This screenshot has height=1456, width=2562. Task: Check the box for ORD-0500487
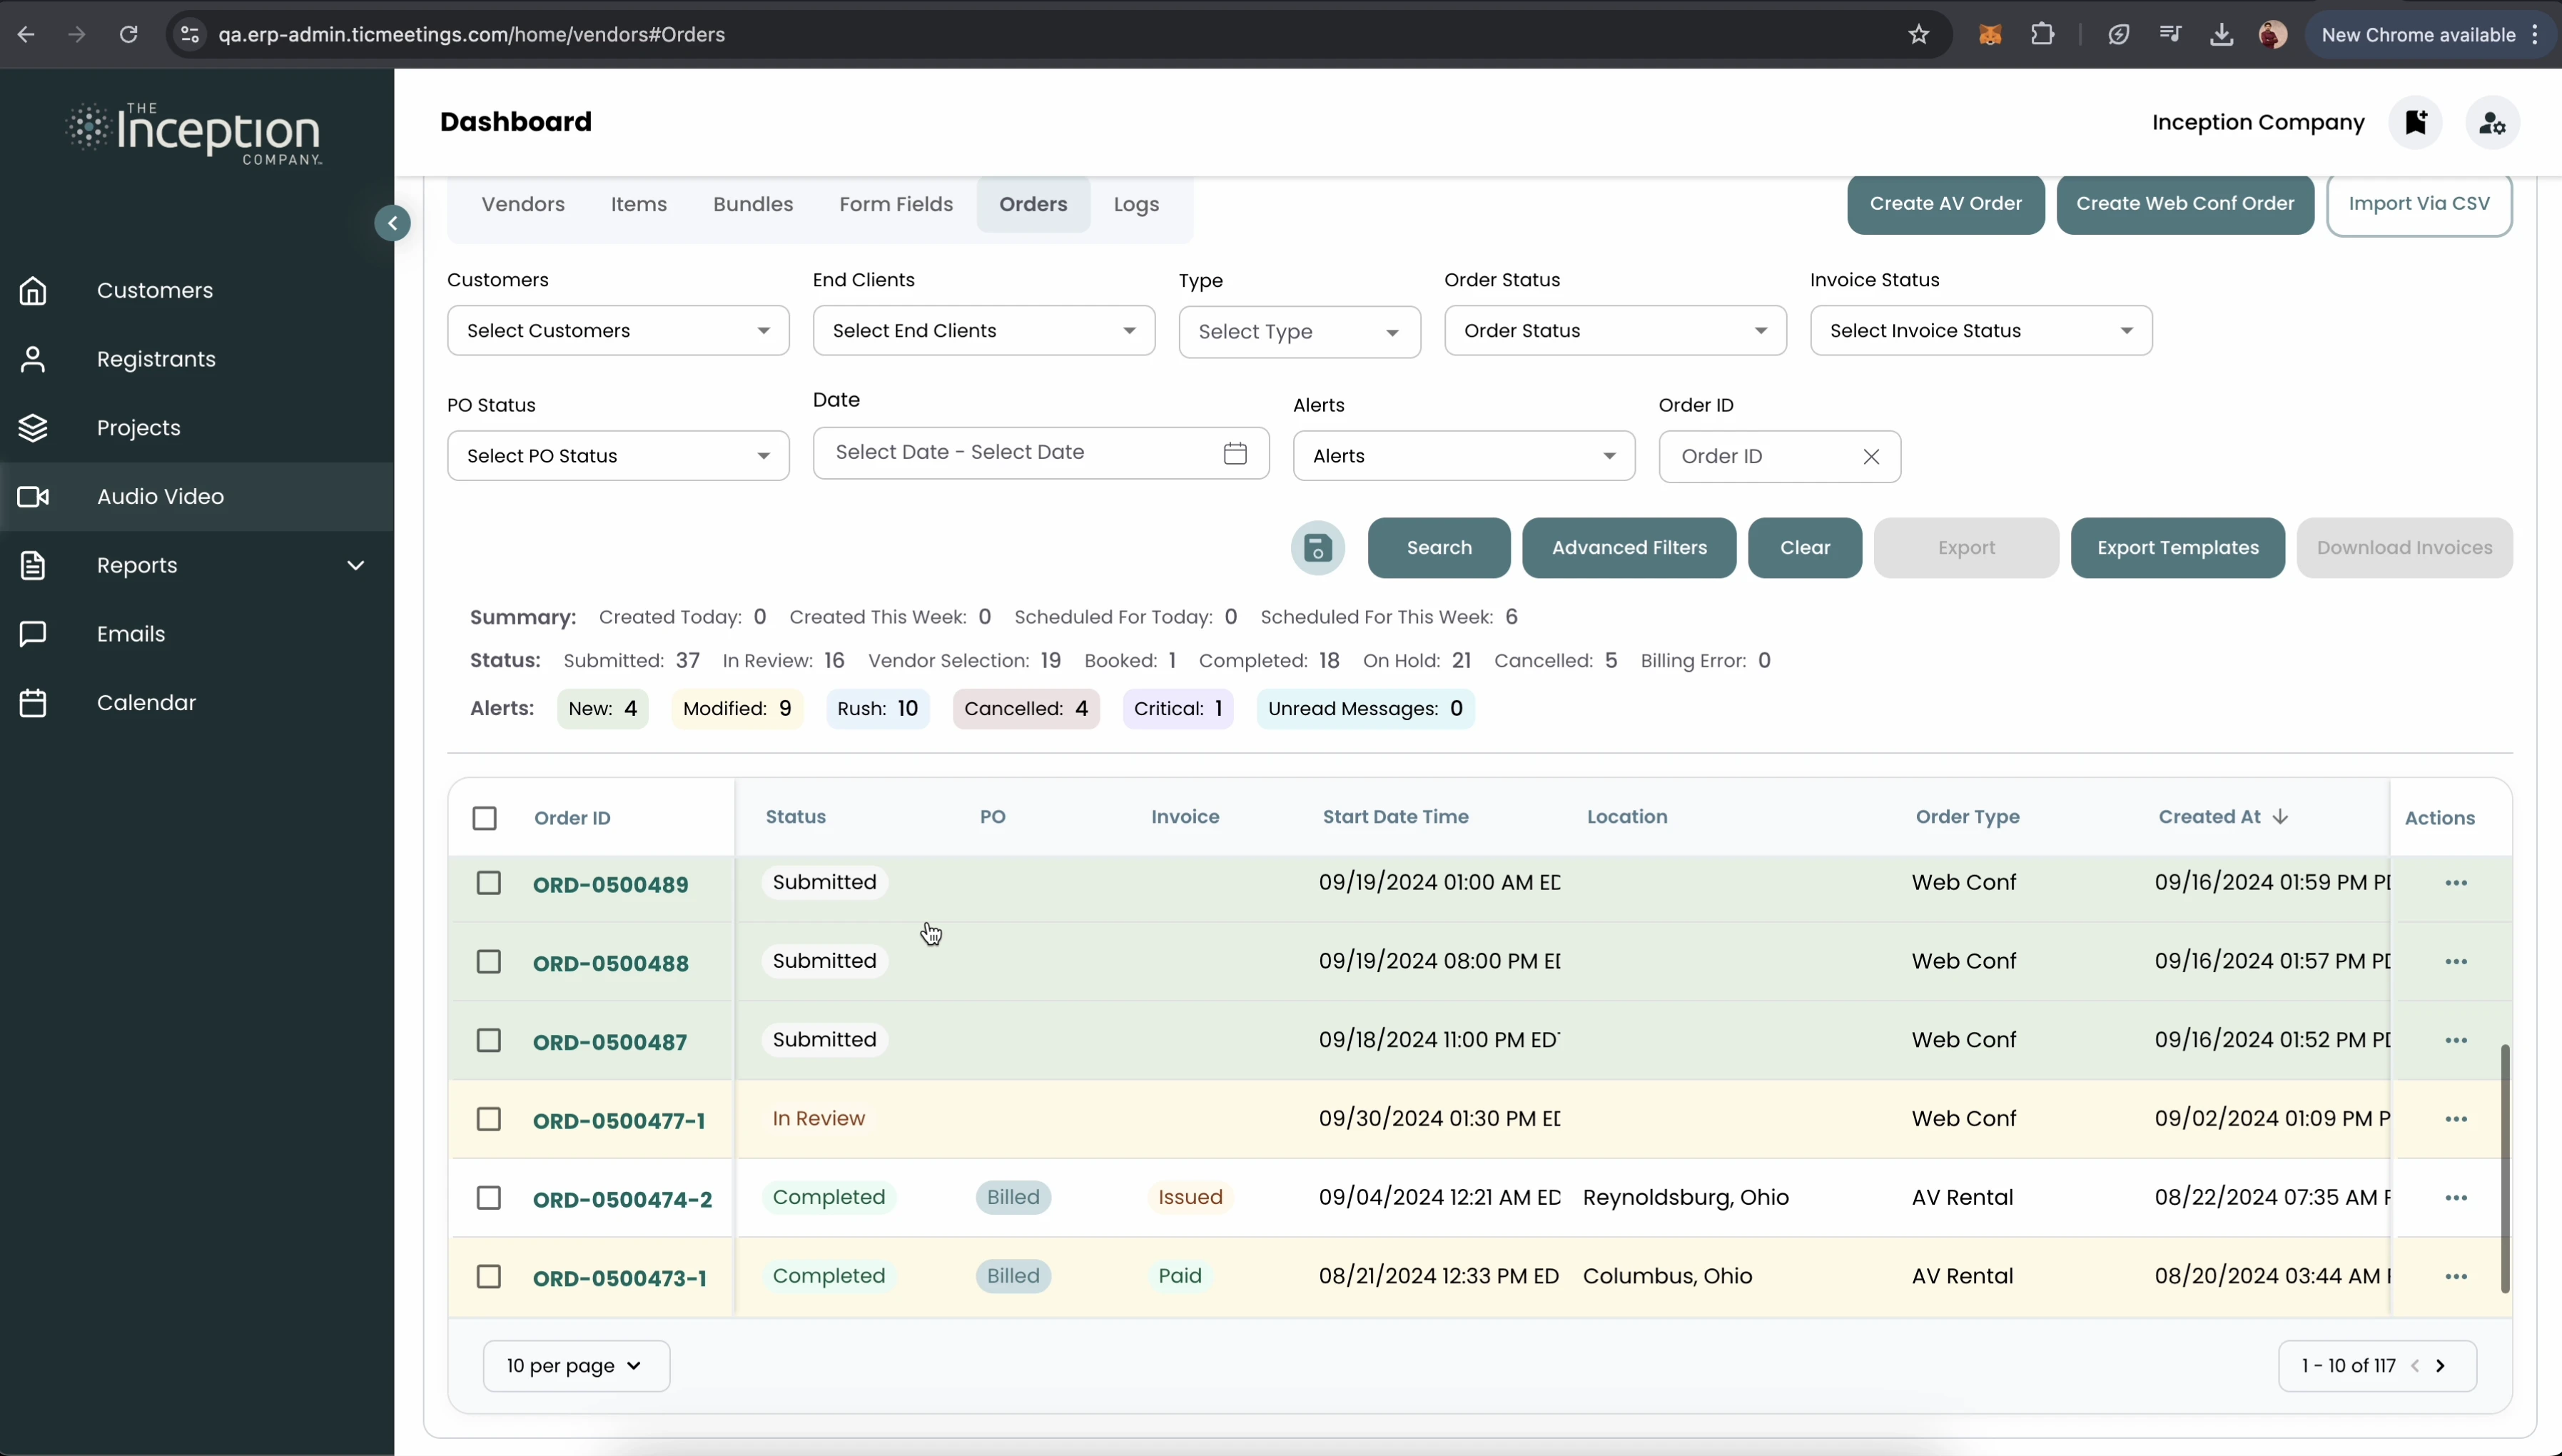point(489,1041)
